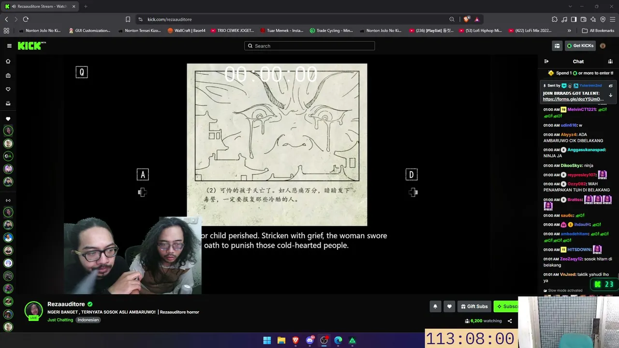Viewport: 619px width, 348px height.
Task: Reload the current page
Action: [26, 19]
